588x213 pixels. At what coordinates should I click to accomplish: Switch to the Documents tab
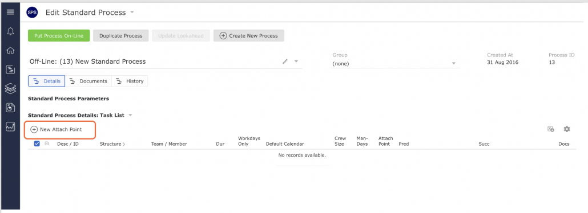(88, 81)
